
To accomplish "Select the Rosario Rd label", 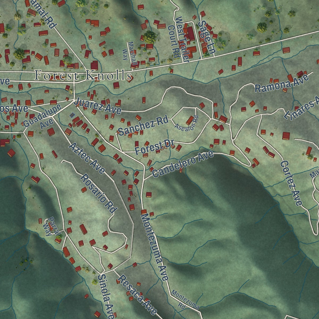I will click(x=99, y=193).
